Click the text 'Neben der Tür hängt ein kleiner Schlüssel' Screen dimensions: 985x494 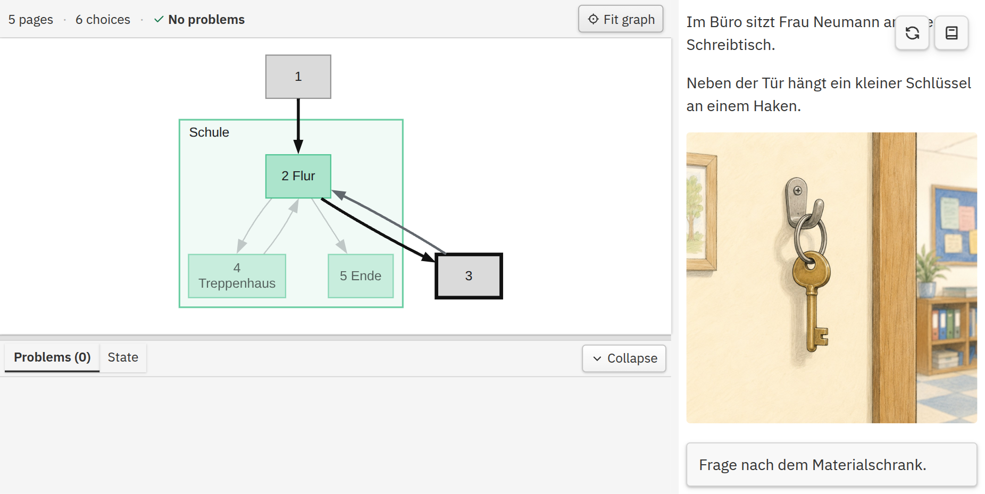click(829, 83)
